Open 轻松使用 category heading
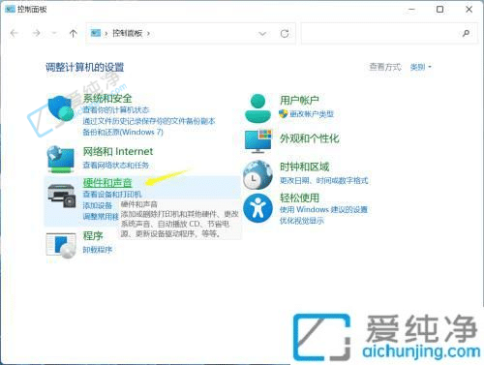 [x=299, y=198]
